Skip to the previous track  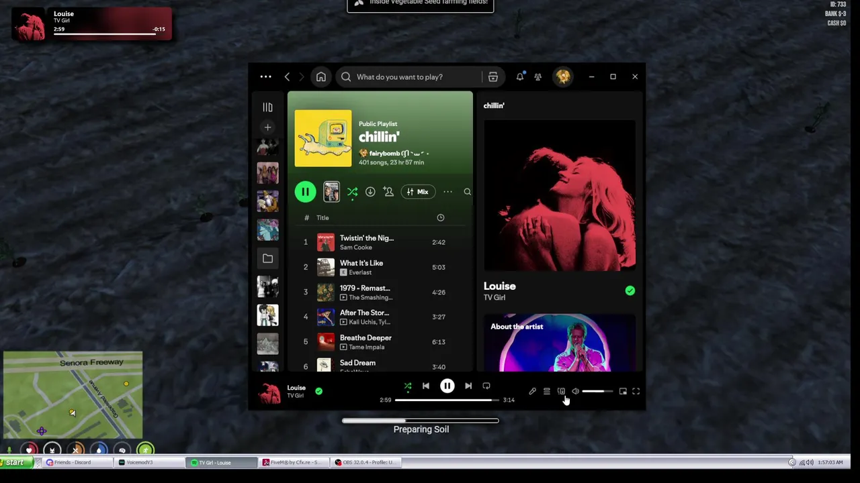point(425,386)
